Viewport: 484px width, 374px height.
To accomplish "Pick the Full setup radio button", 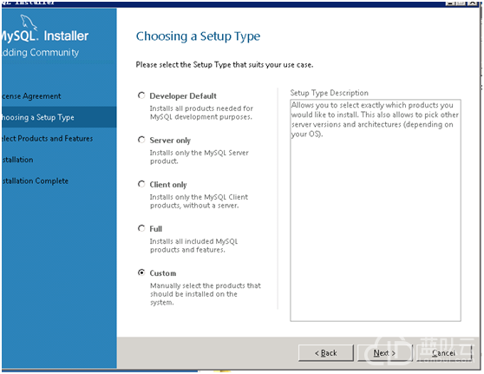I will 141,228.
